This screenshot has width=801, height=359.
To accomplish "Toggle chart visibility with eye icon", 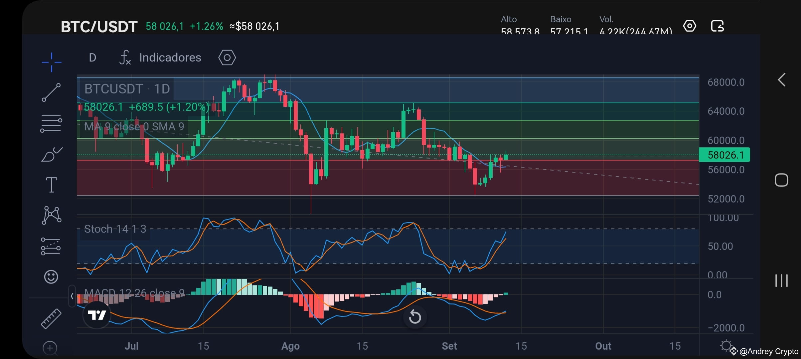I will tap(690, 26).
